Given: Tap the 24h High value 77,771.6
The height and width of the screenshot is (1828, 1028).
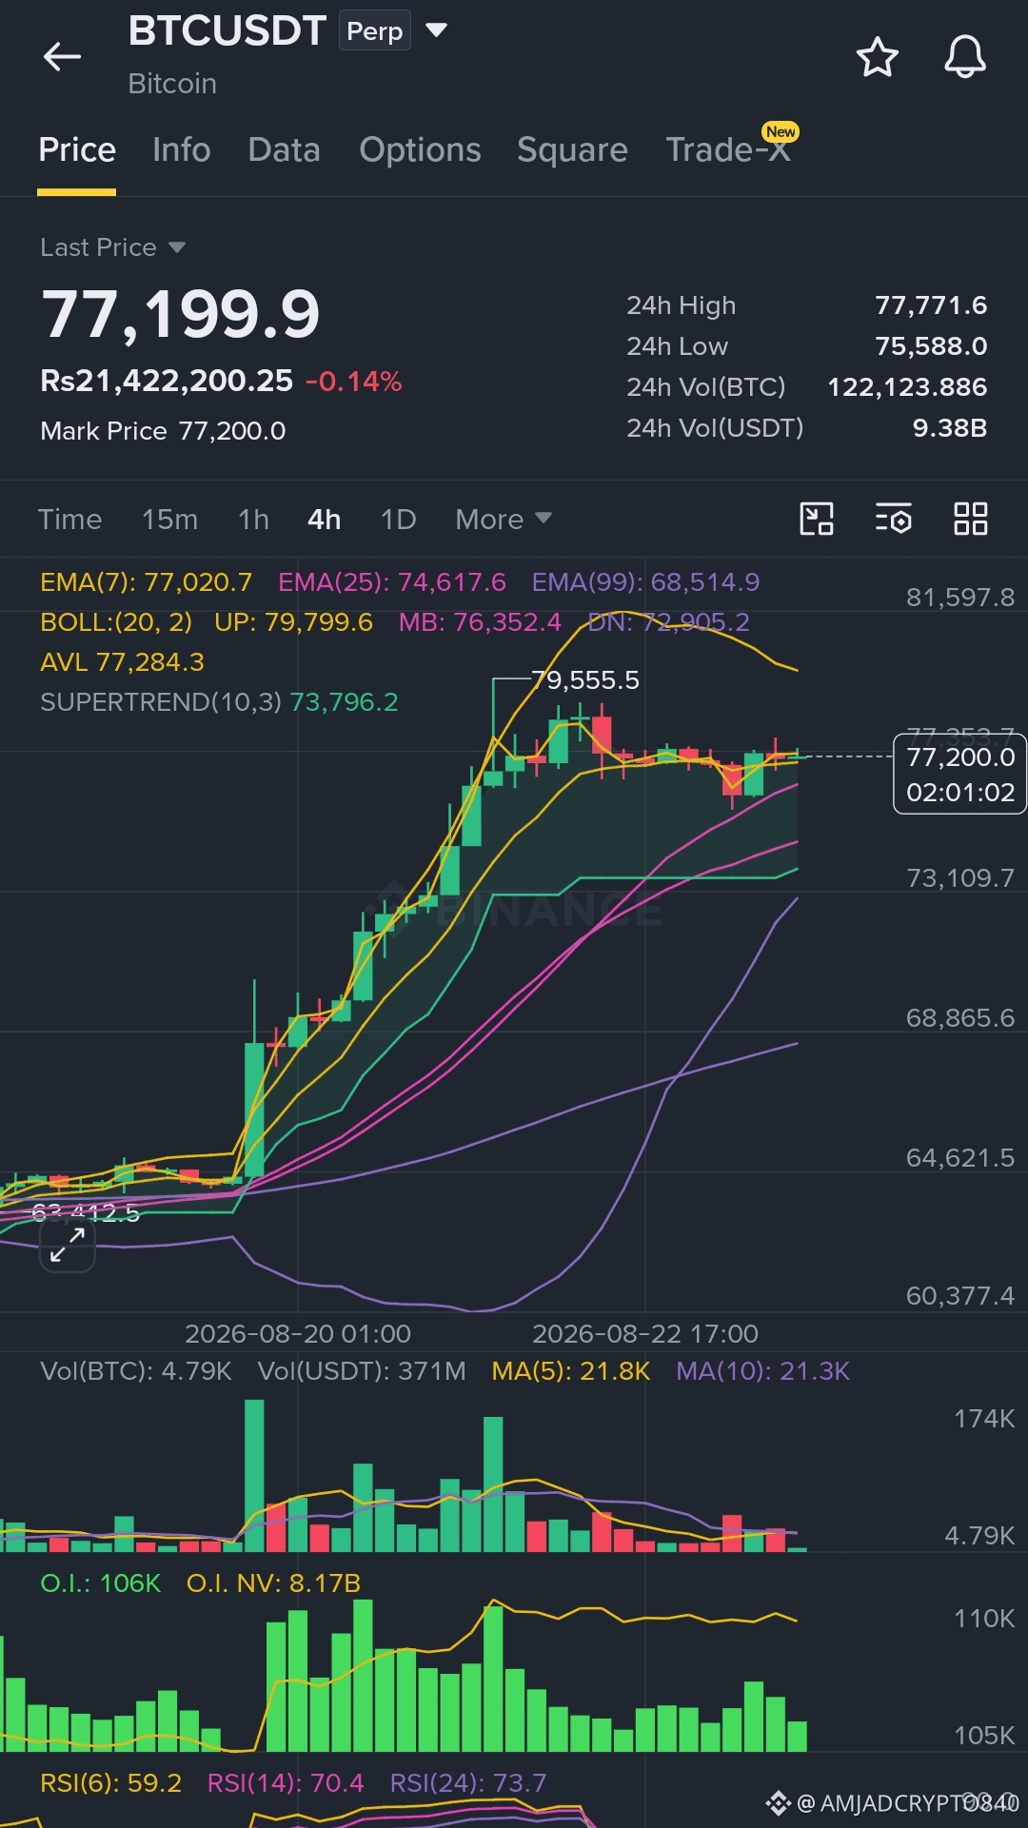Looking at the screenshot, I should point(931,305).
